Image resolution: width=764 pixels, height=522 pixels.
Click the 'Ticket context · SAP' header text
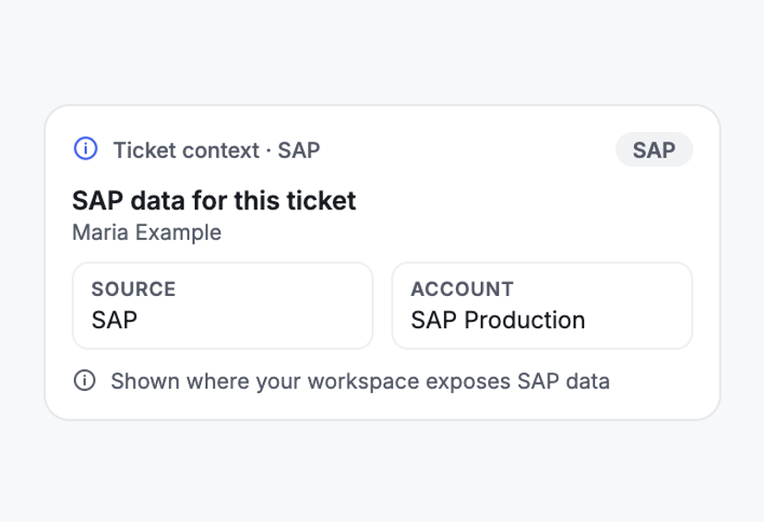(x=217, y=150)
